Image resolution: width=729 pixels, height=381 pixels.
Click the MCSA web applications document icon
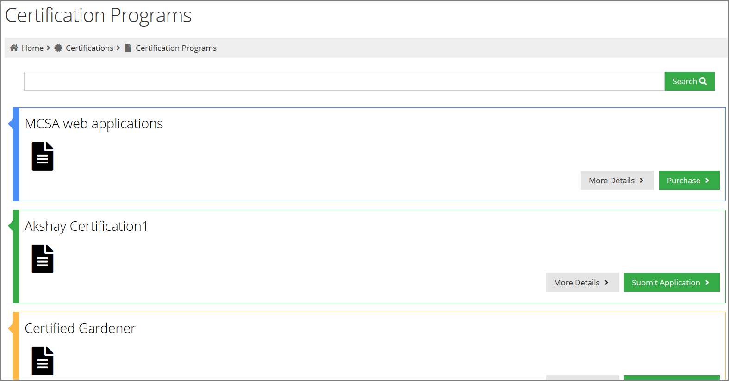43,157
